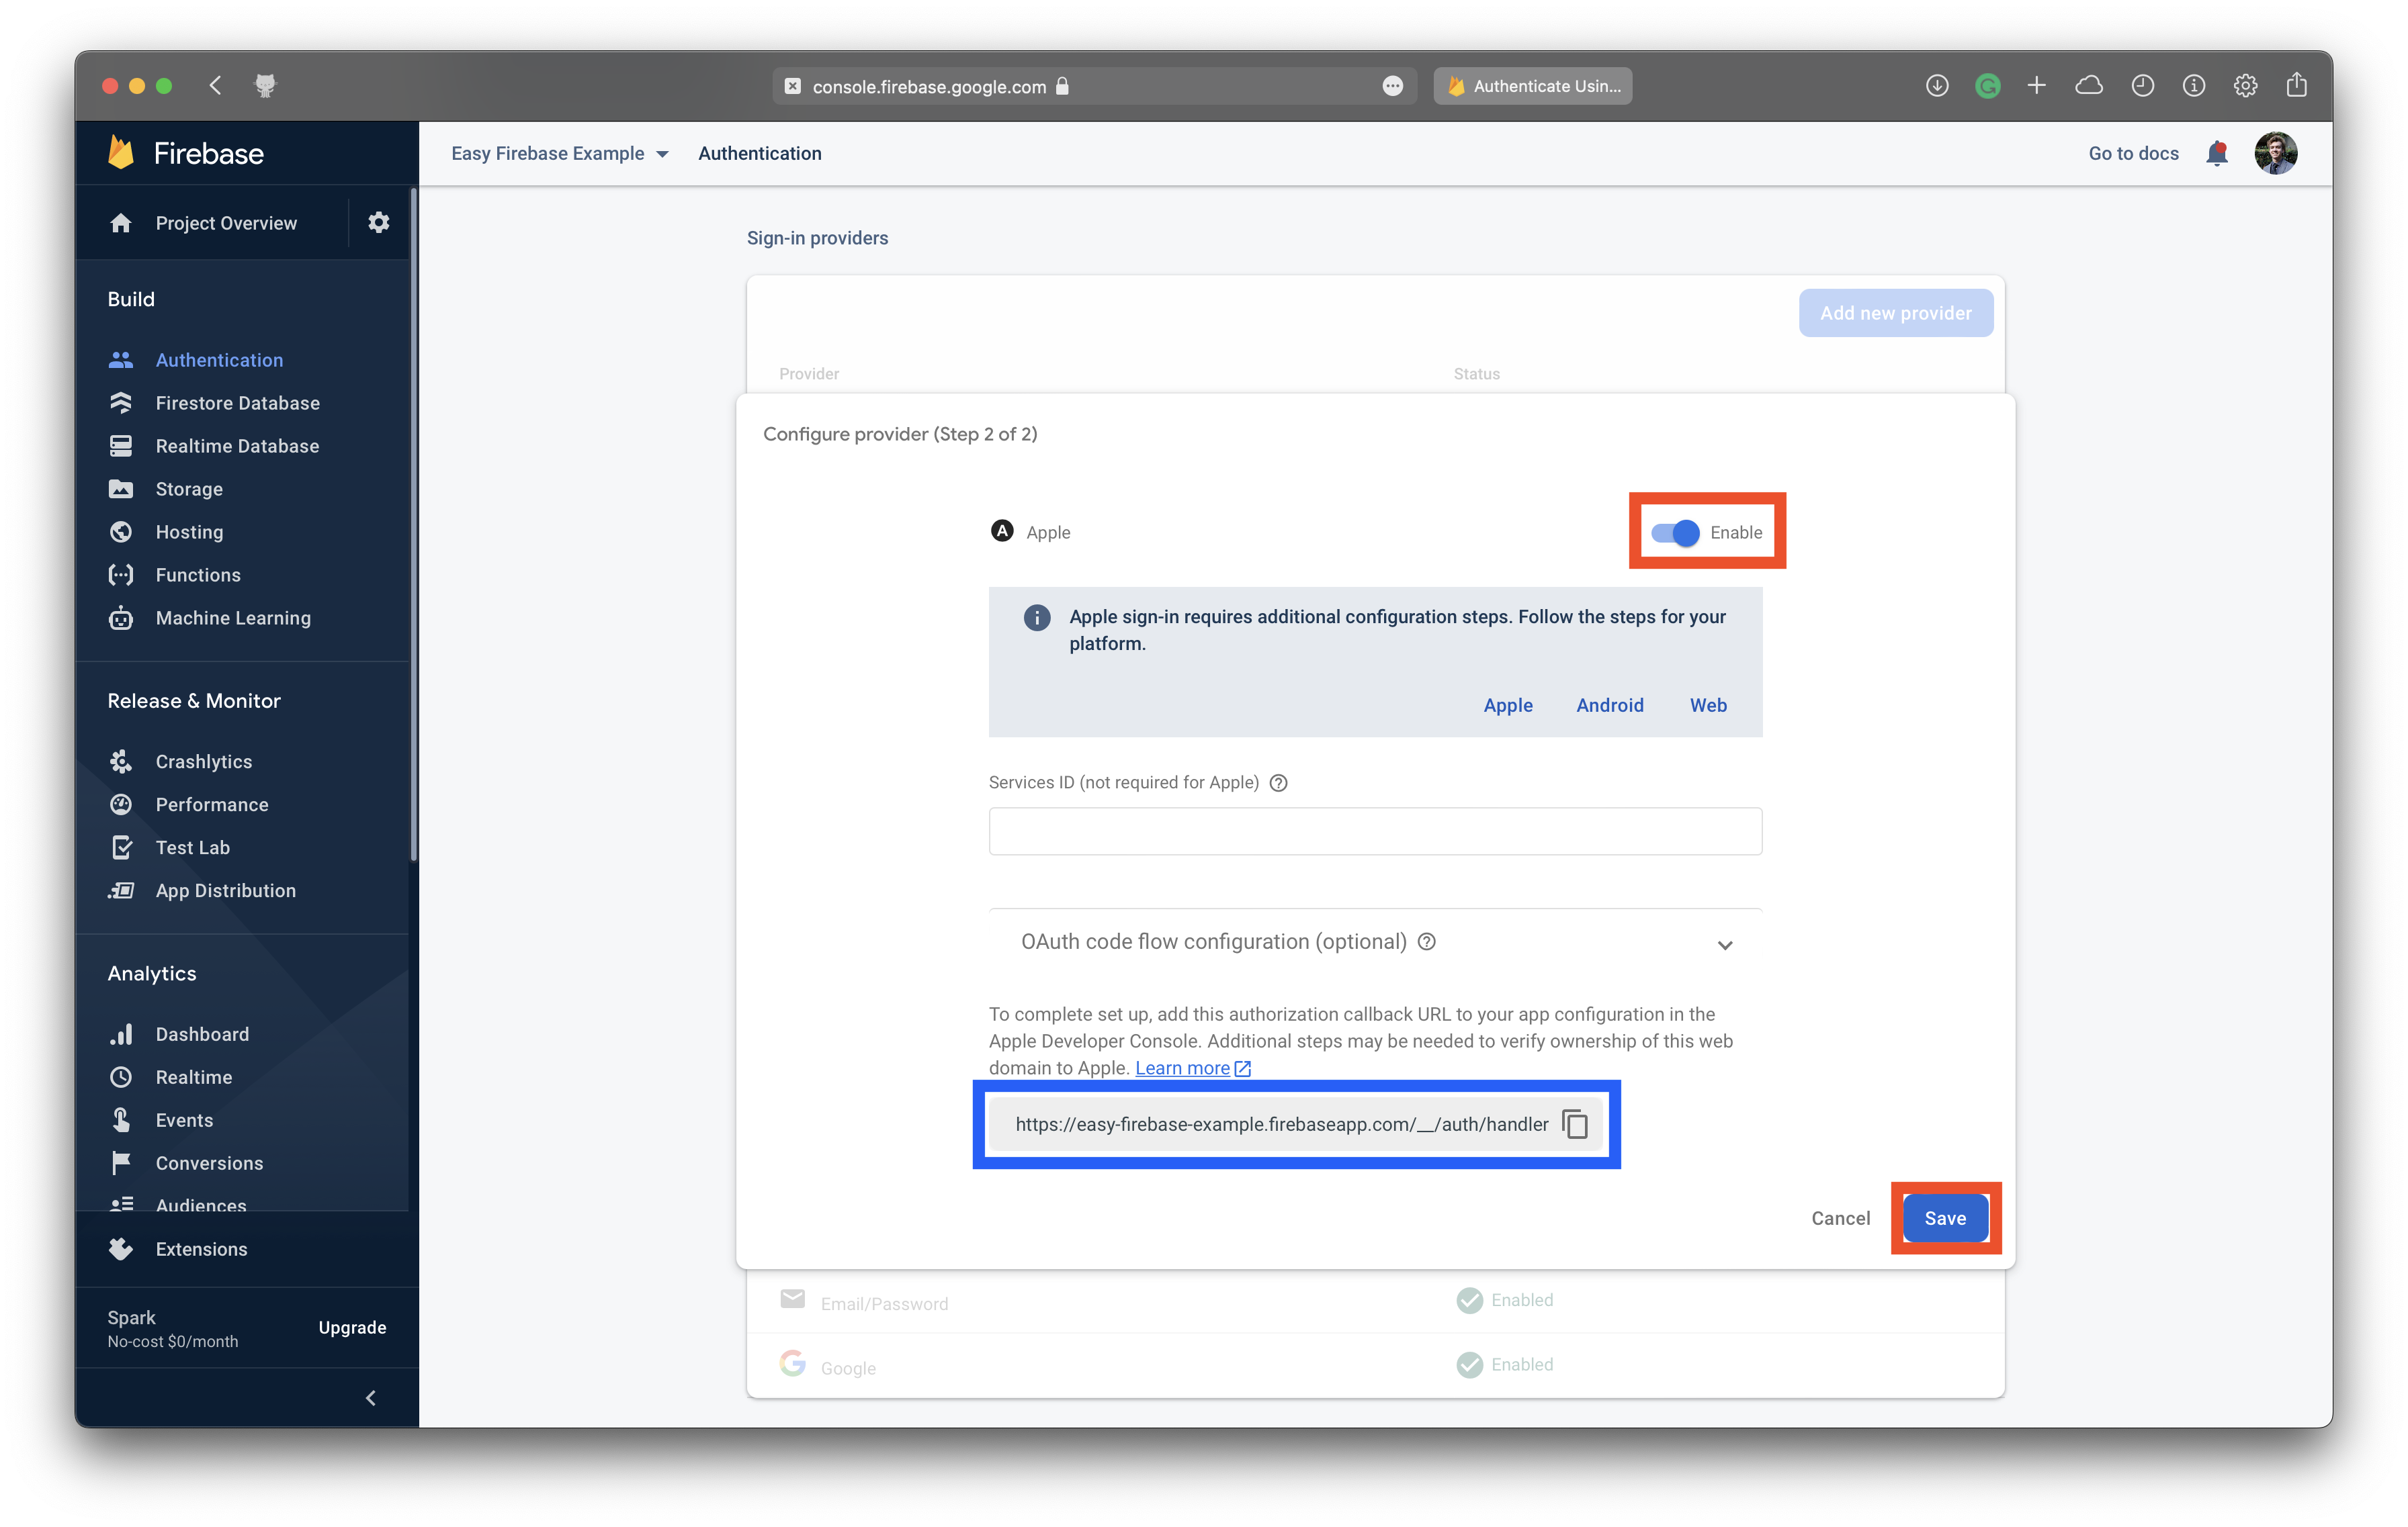Copy the authorization callback URL icon

coord(1575,1124)
